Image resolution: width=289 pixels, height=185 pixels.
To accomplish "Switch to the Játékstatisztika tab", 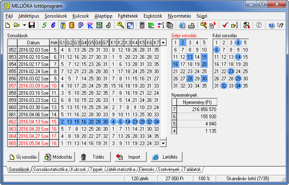I will 121,169.
